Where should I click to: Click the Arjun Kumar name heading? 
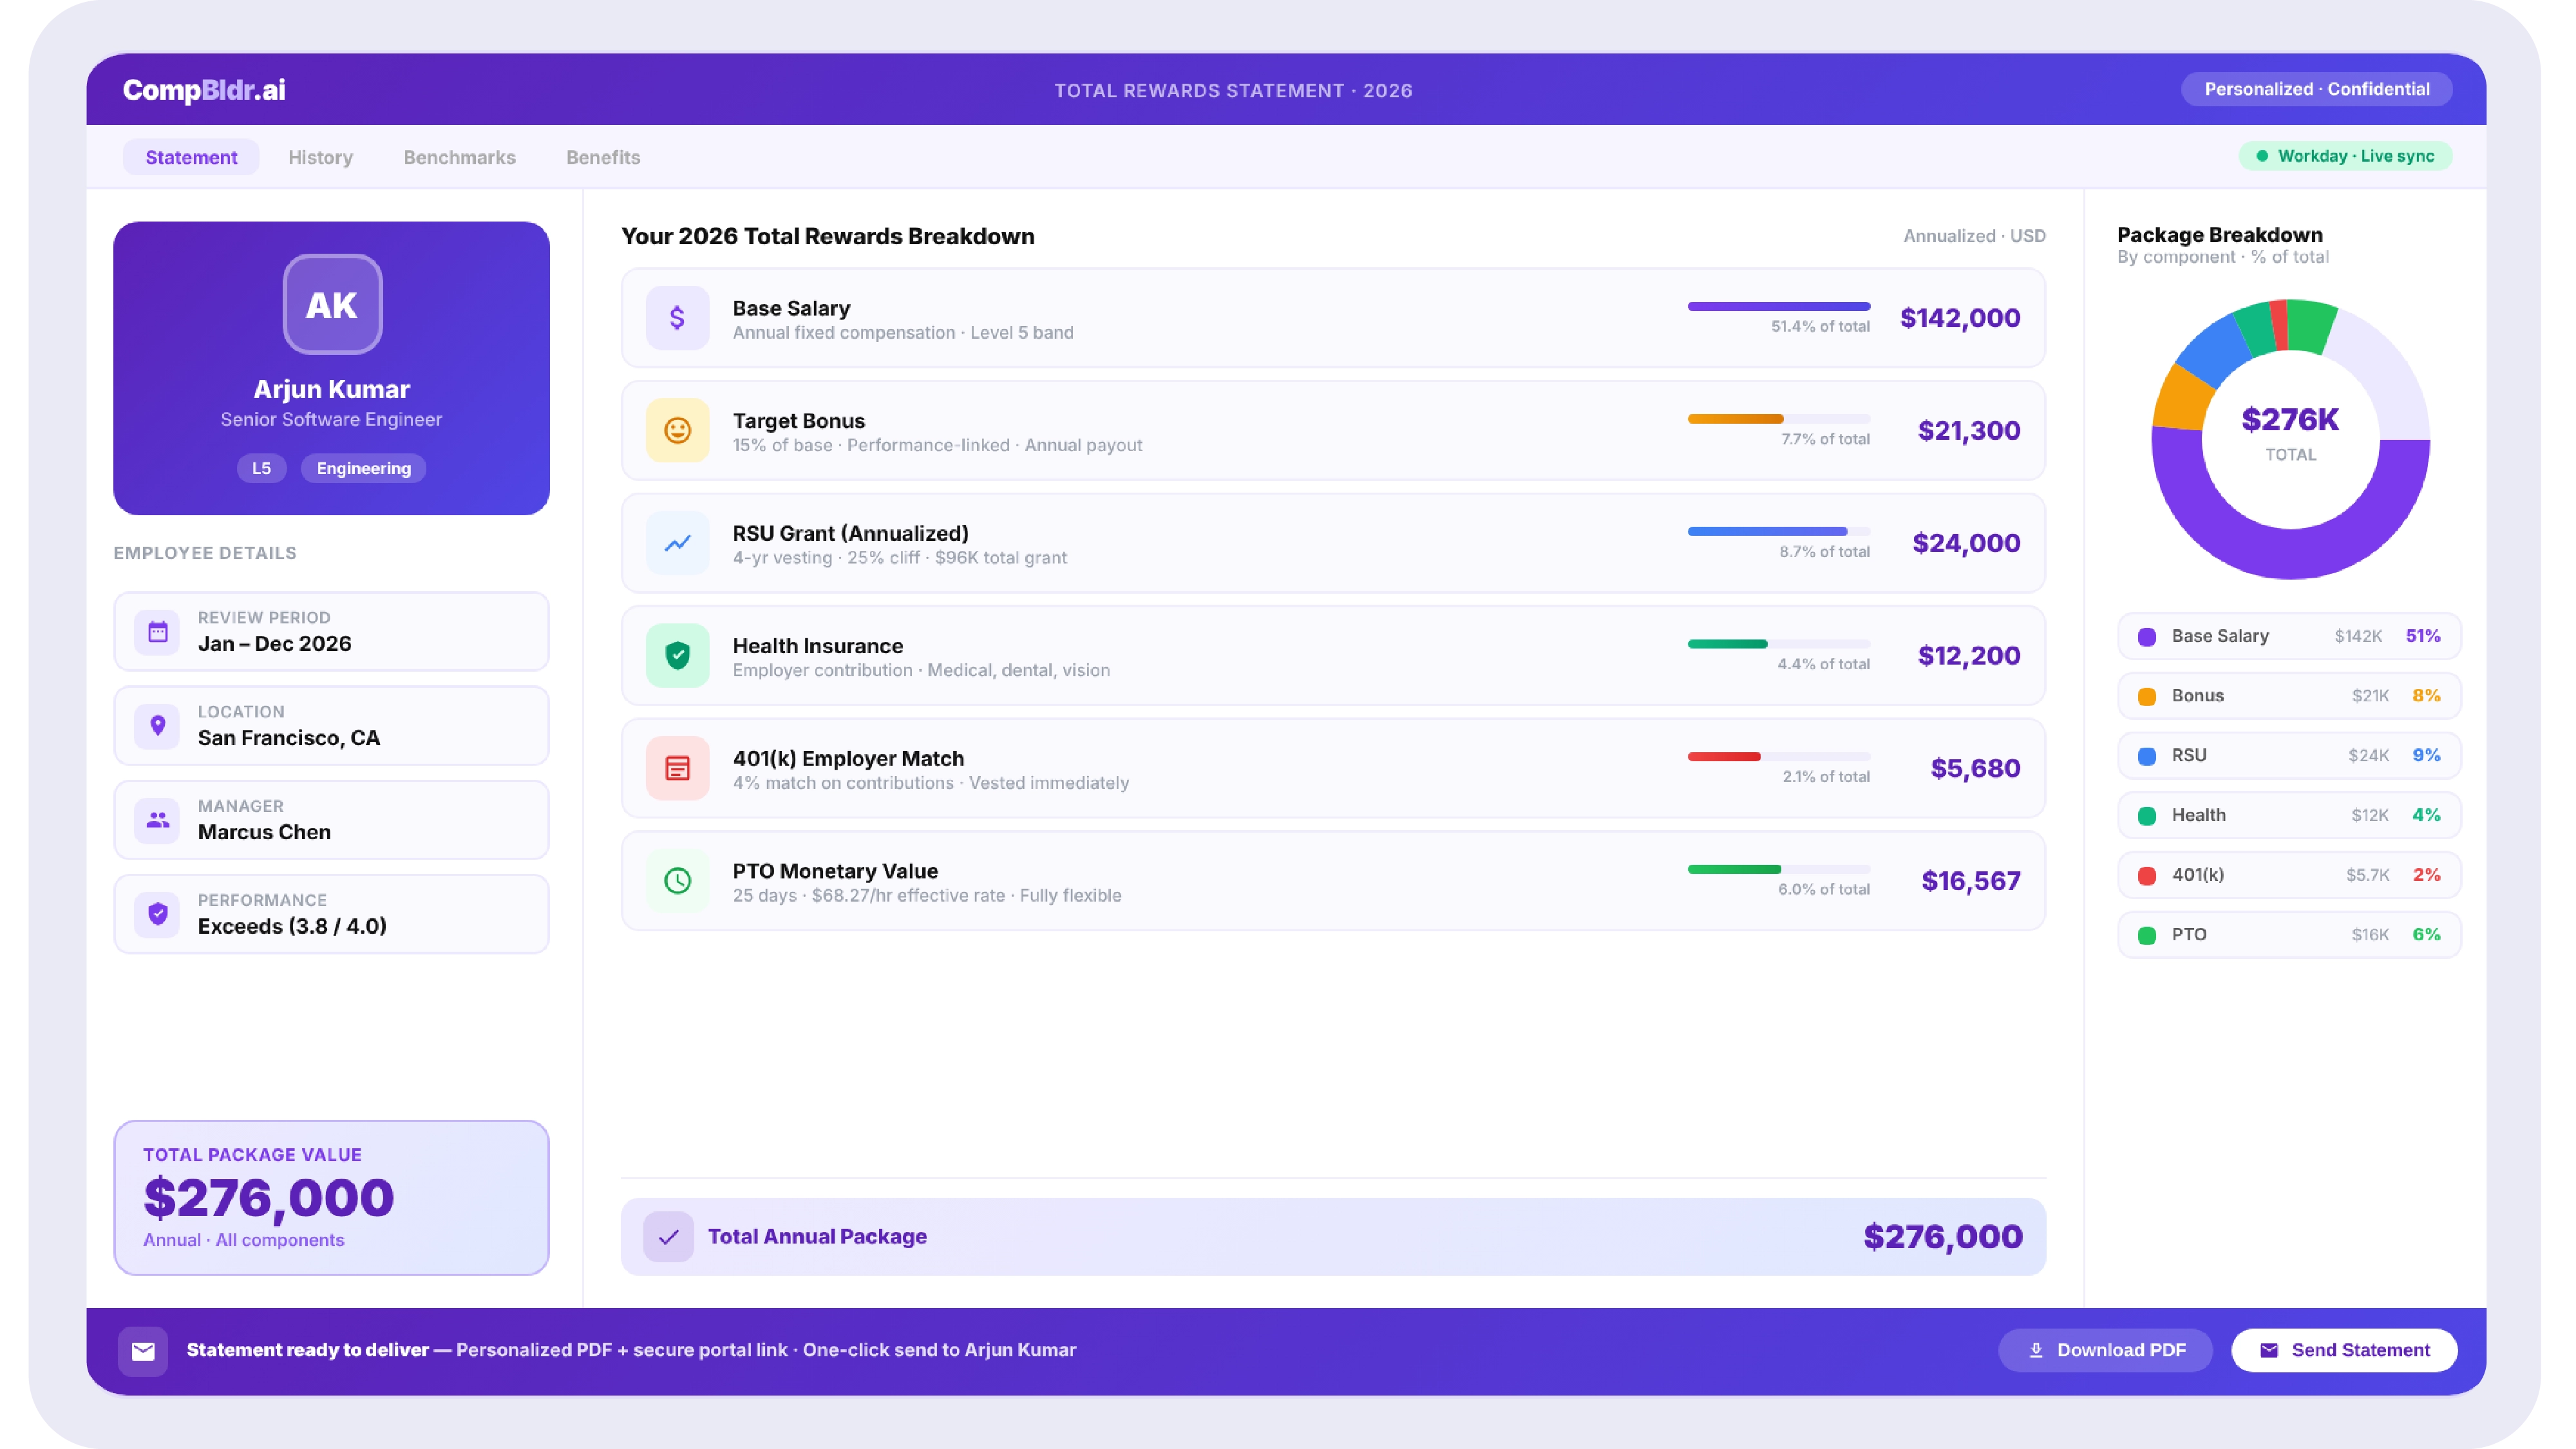coord(331,389)
